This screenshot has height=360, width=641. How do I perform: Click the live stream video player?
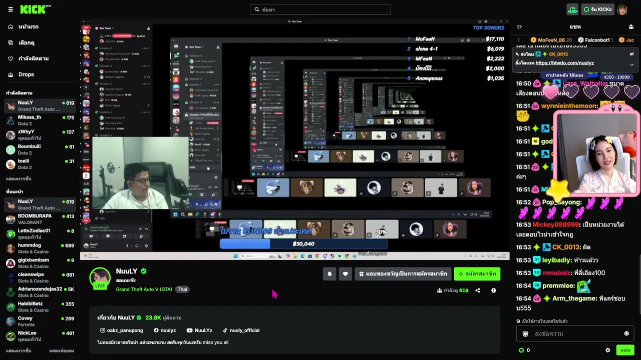point(295,140)
